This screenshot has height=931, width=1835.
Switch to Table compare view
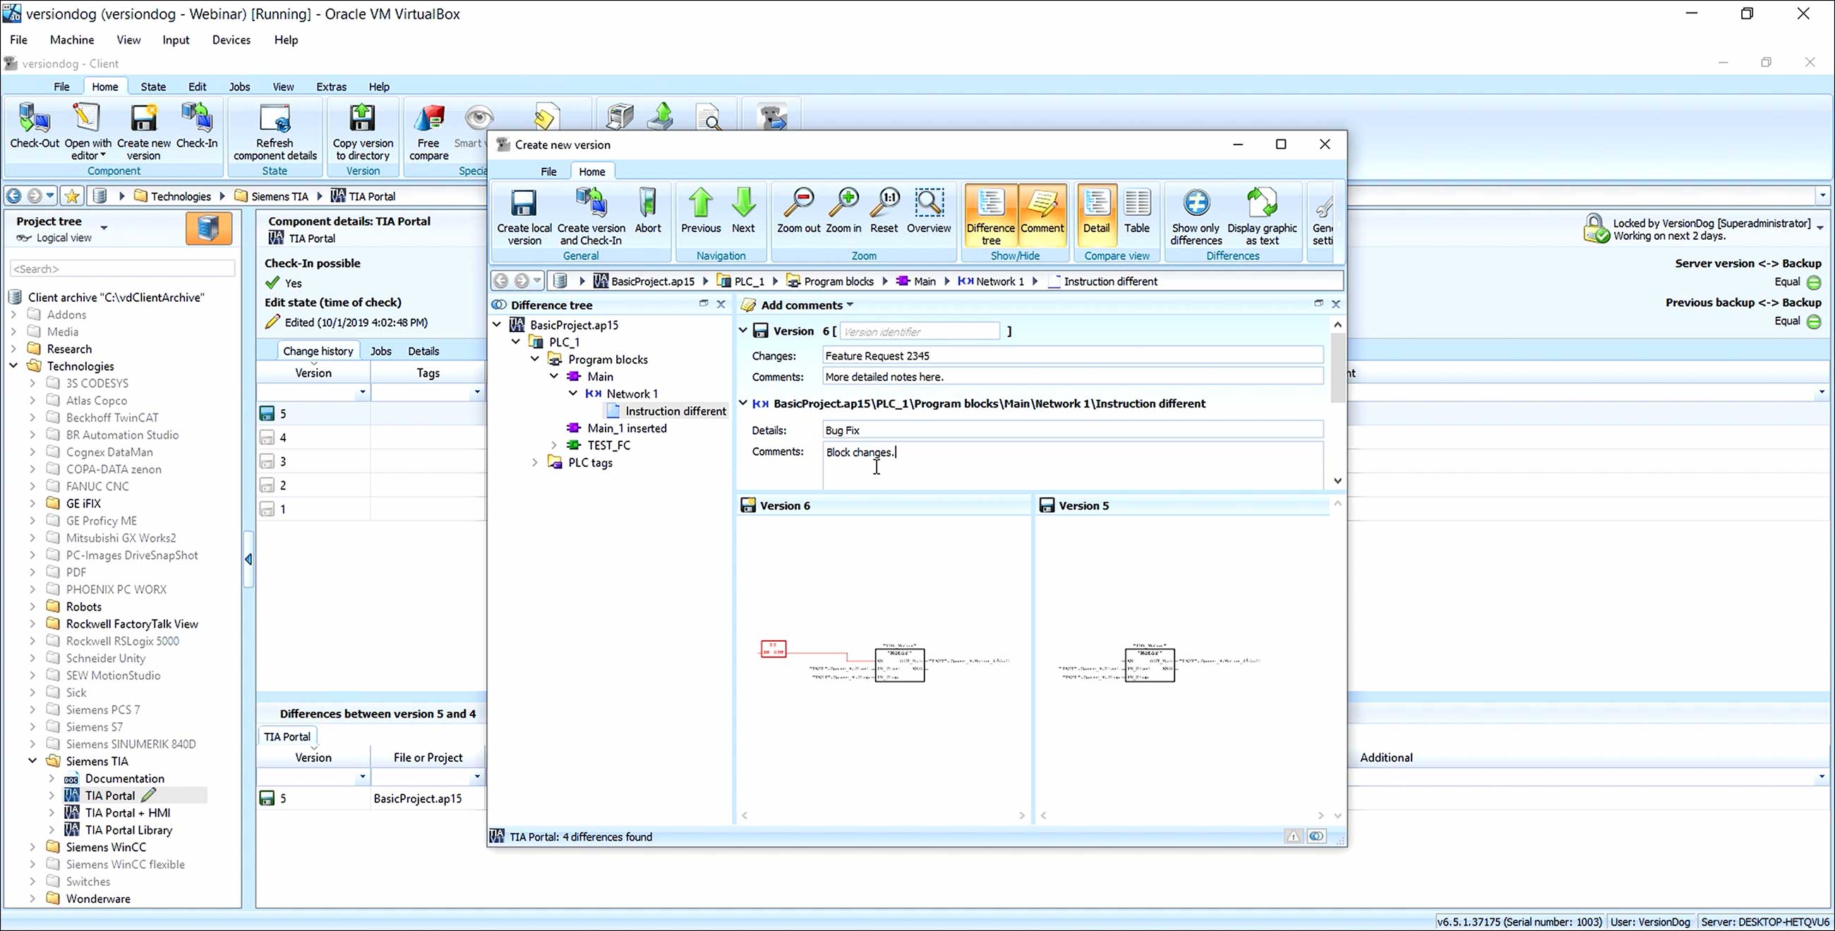1137,210
